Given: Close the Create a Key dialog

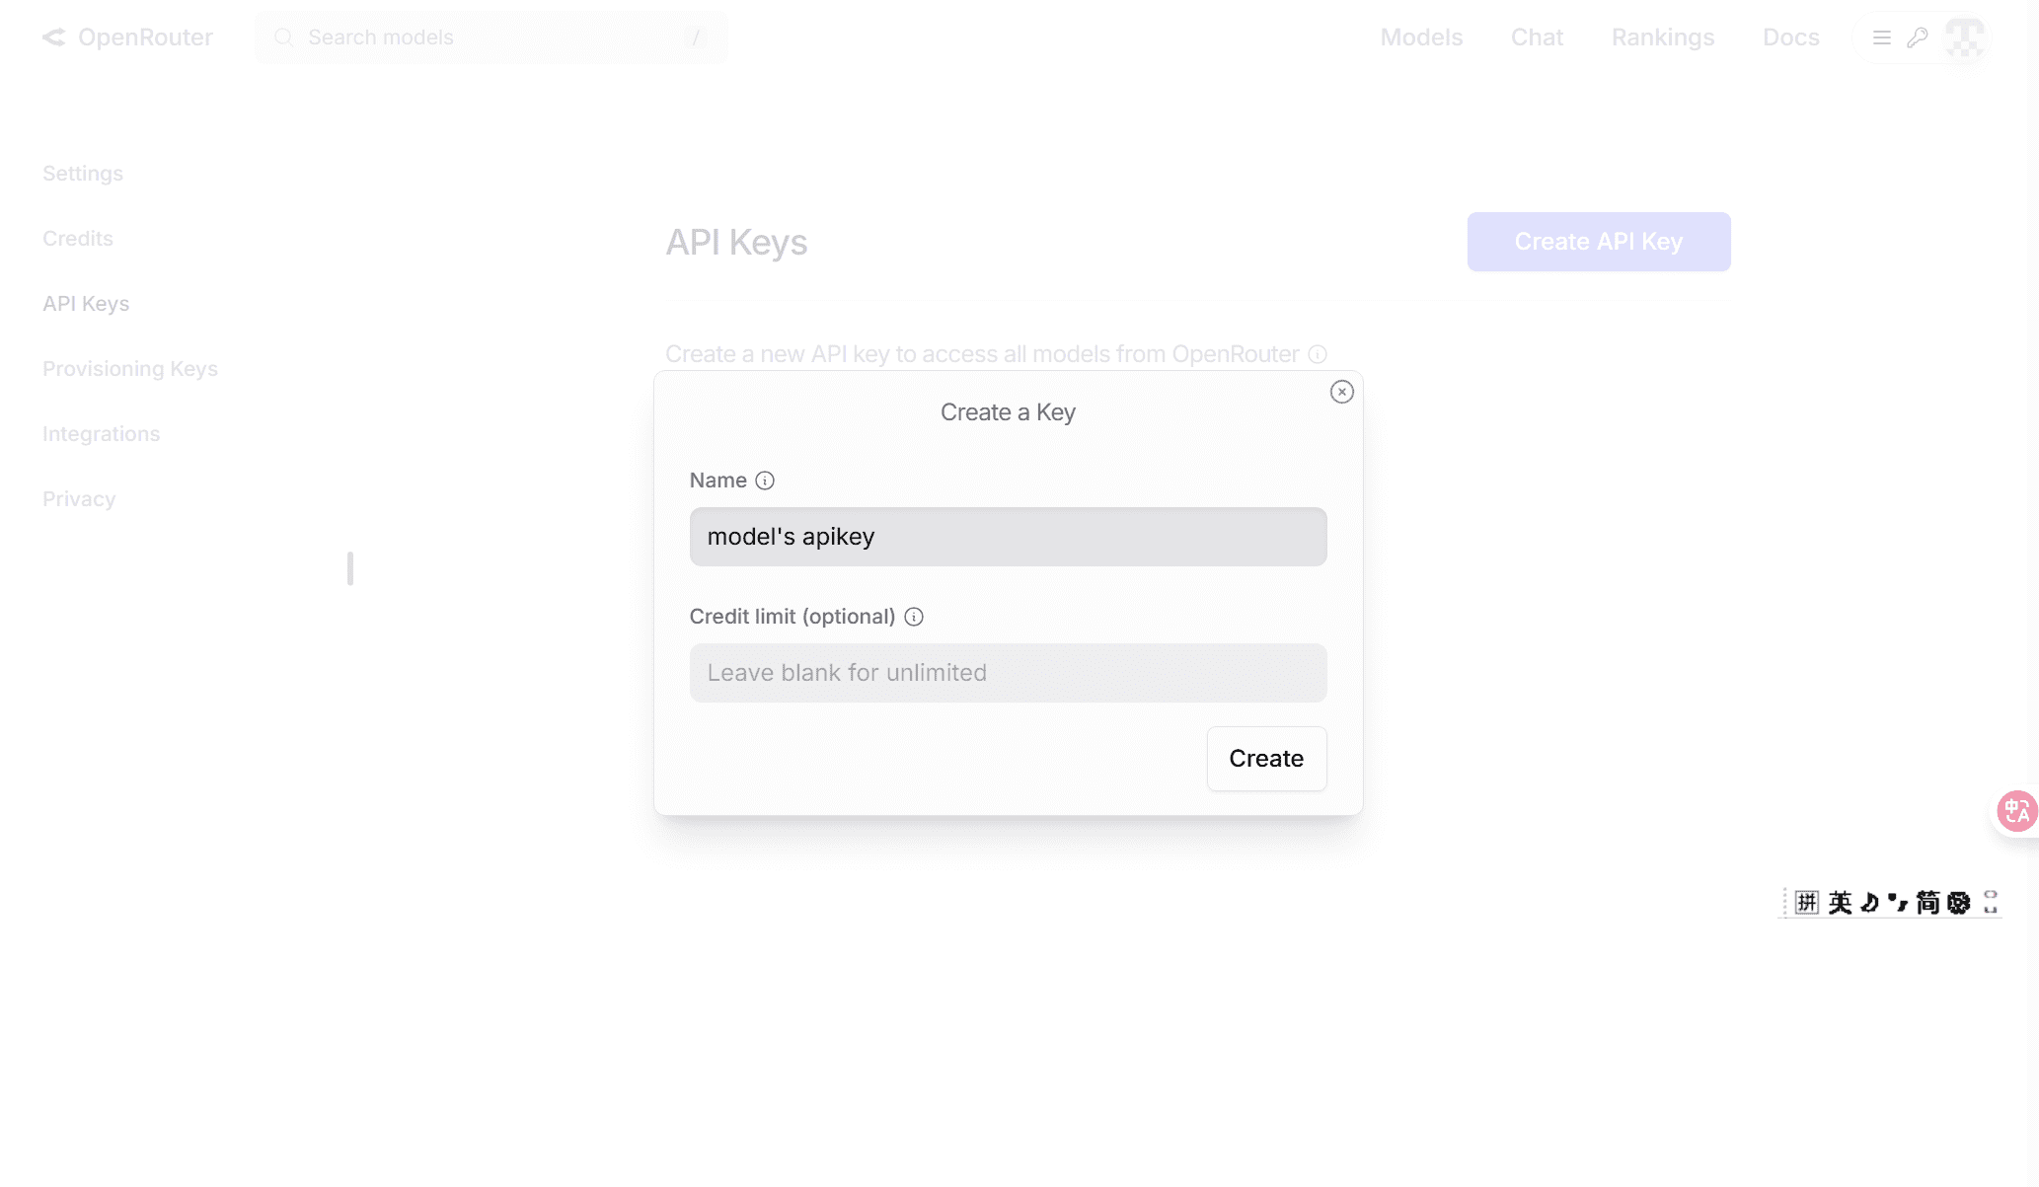Looking at the screenshot, I should (1341, 392).
